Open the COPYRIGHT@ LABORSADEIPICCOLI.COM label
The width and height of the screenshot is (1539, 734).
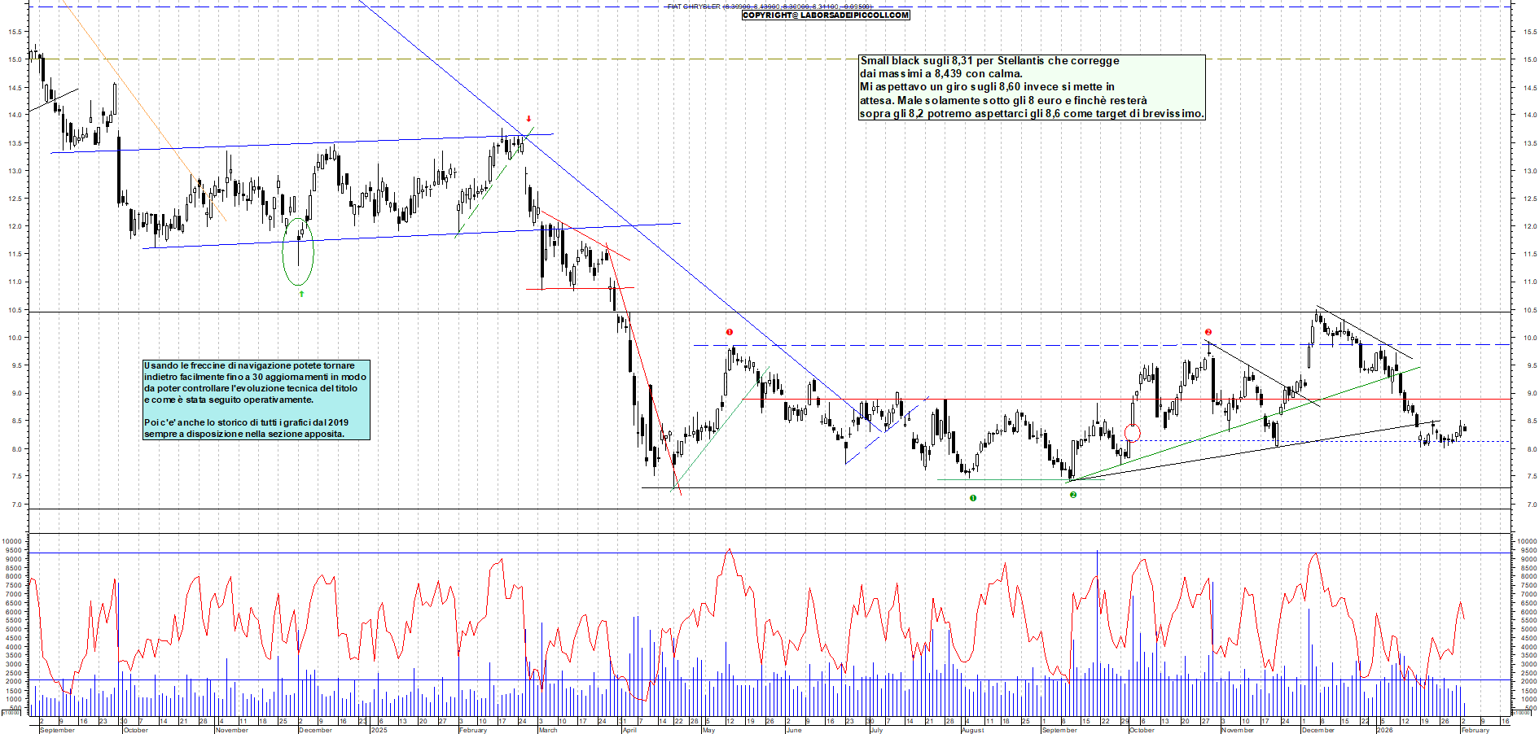826,15
